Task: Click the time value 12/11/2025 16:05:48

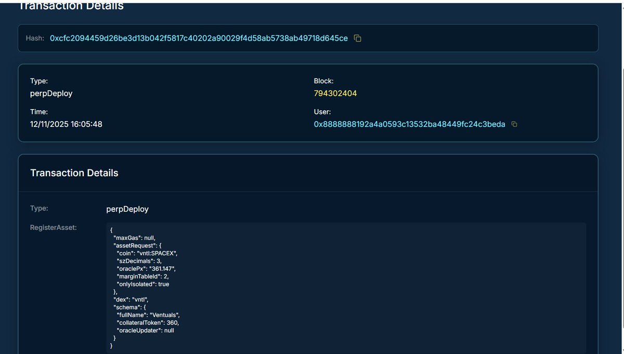Action: coord(66,124)
